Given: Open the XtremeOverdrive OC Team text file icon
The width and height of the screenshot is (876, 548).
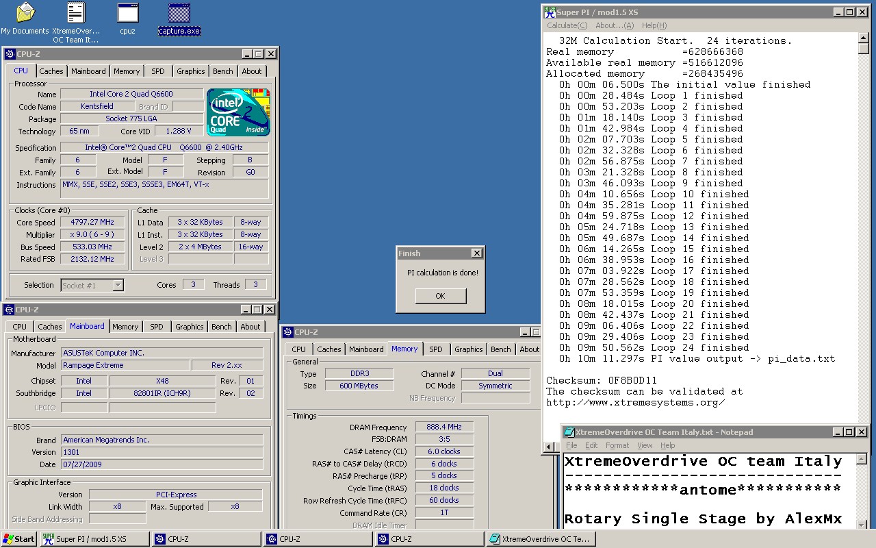Looking at the screenshot, I should pos(76,23).
